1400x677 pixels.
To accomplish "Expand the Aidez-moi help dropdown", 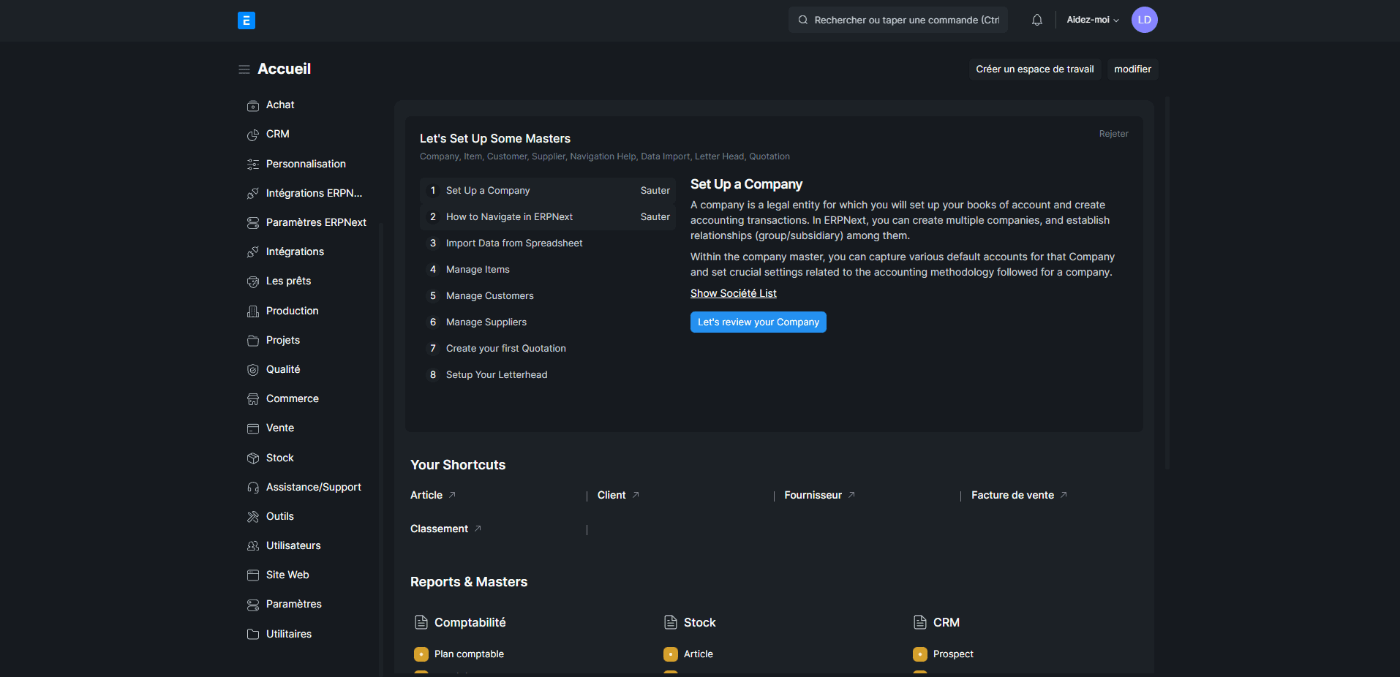I will pyautogui.click(x=1092, y=20).
